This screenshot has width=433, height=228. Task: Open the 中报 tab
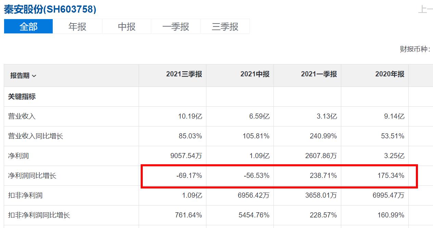127,27
